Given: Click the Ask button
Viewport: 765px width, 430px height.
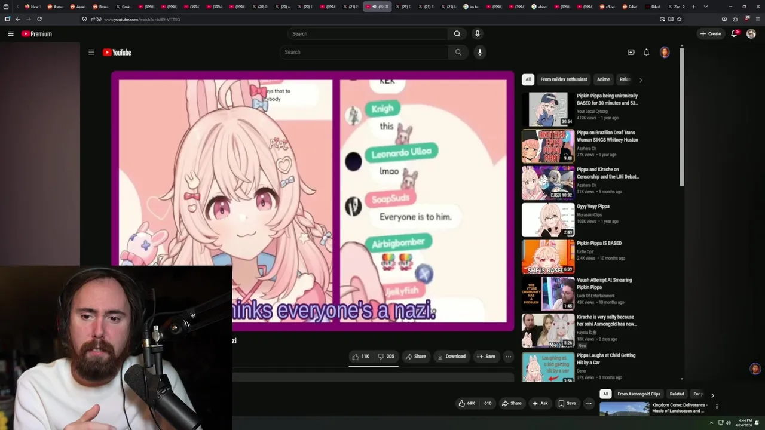Looking at the screenshot, I should pos(540,403).
